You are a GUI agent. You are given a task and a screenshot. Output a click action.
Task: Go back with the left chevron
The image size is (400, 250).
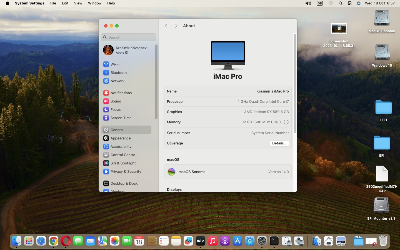(x=166, y=26)
